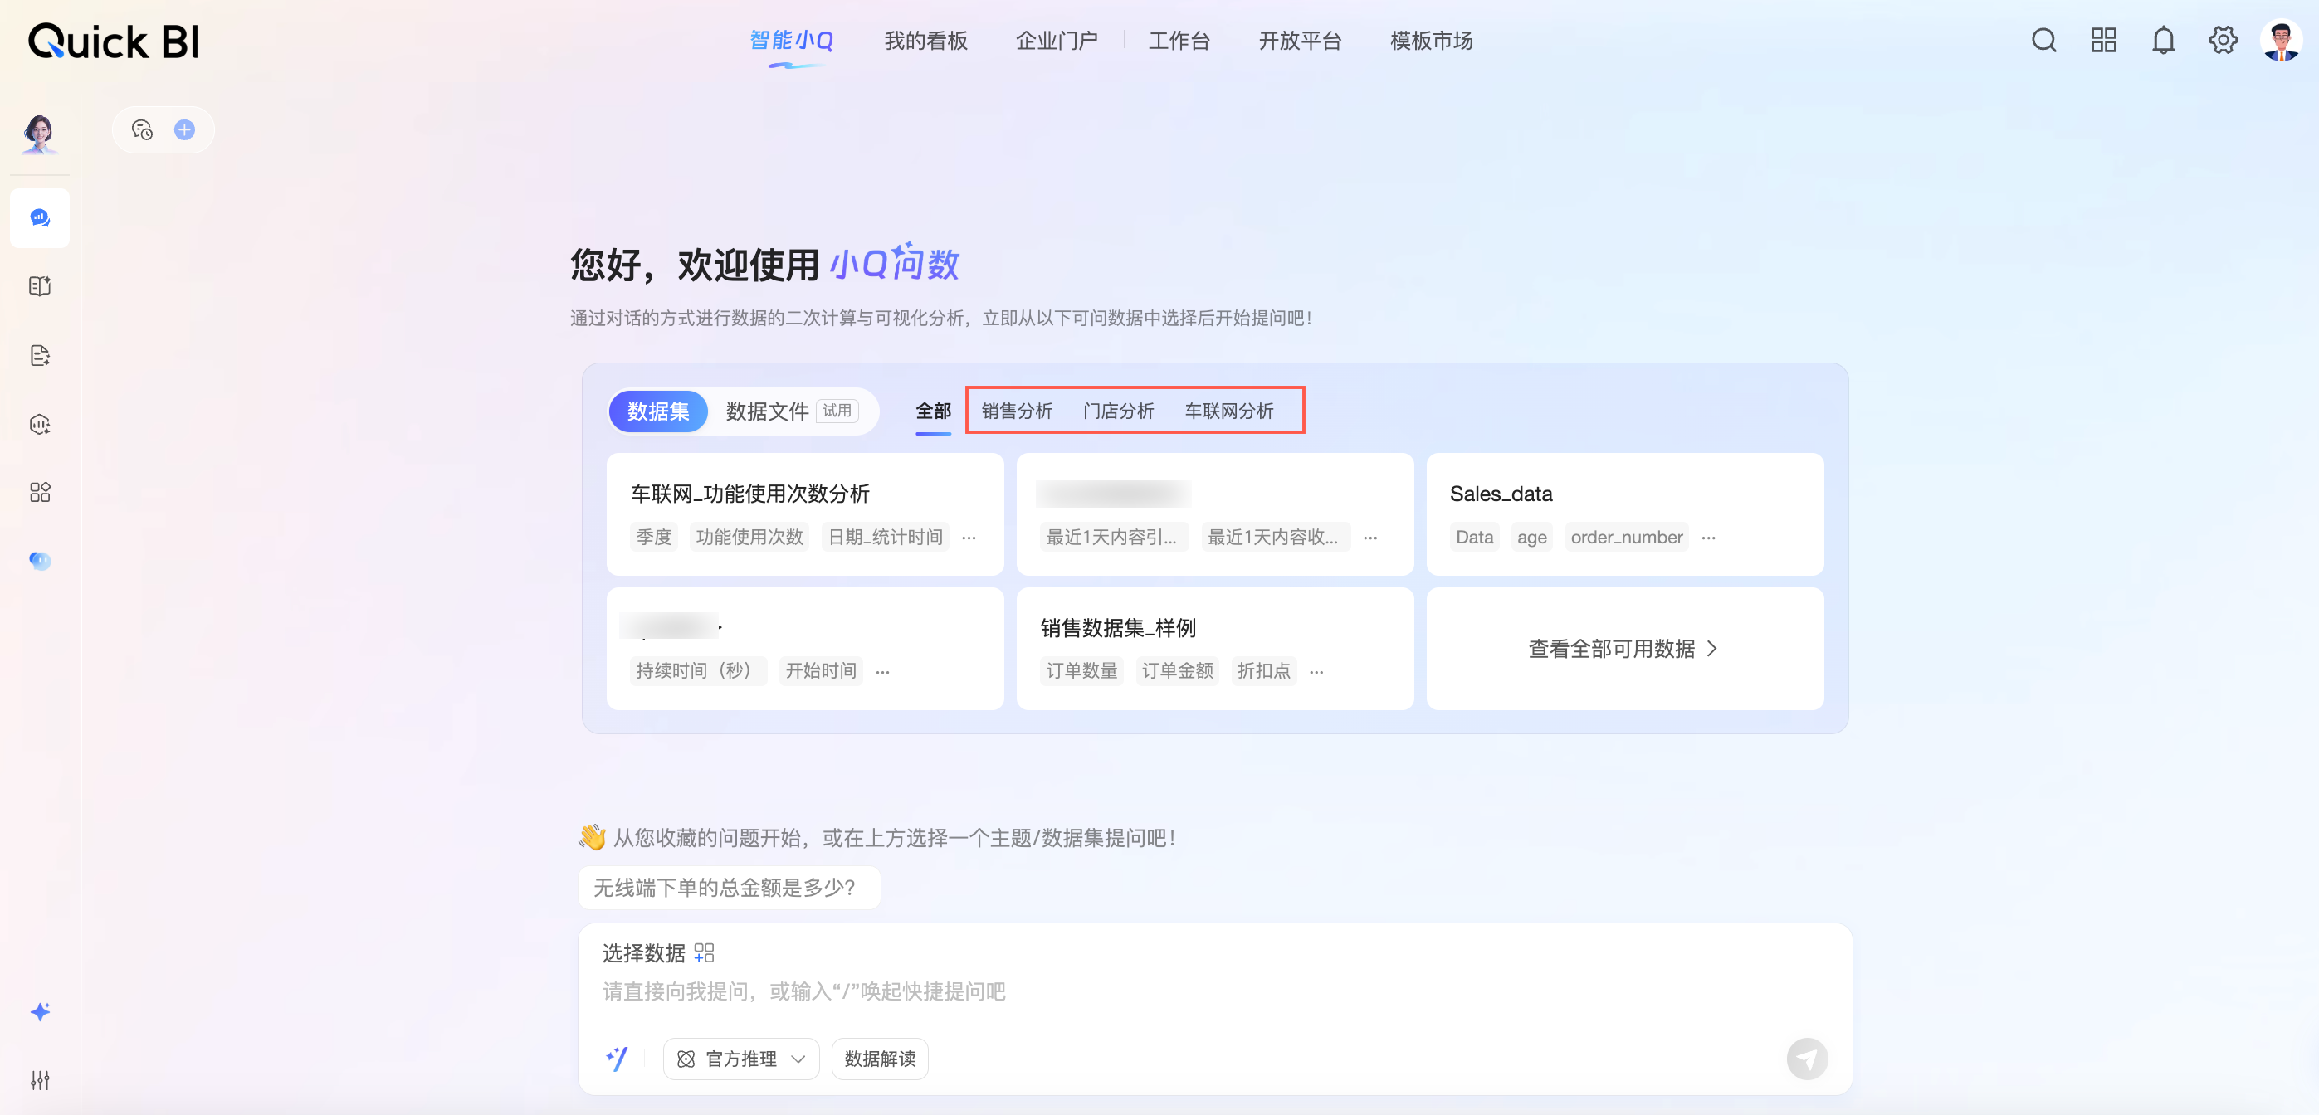Viewport: 2319px width, 1115px height.
Task: Click the assistant avatar in left sidebar
Action: pyautogui.click(x=40, y=134)
